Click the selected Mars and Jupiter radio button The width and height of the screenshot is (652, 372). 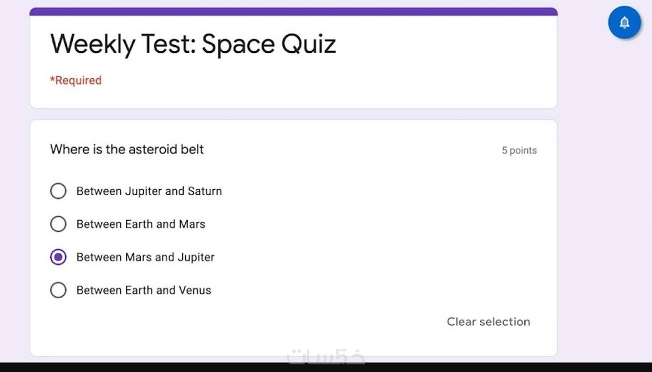[58, 257]
